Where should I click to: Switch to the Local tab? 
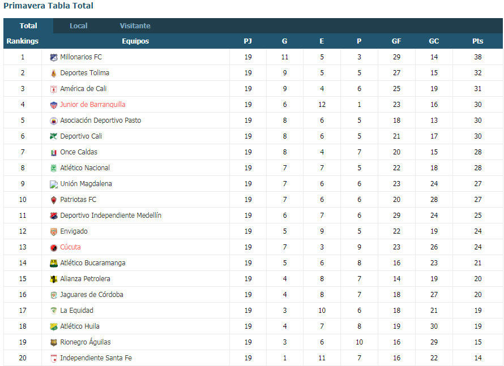tap(78, 25)
